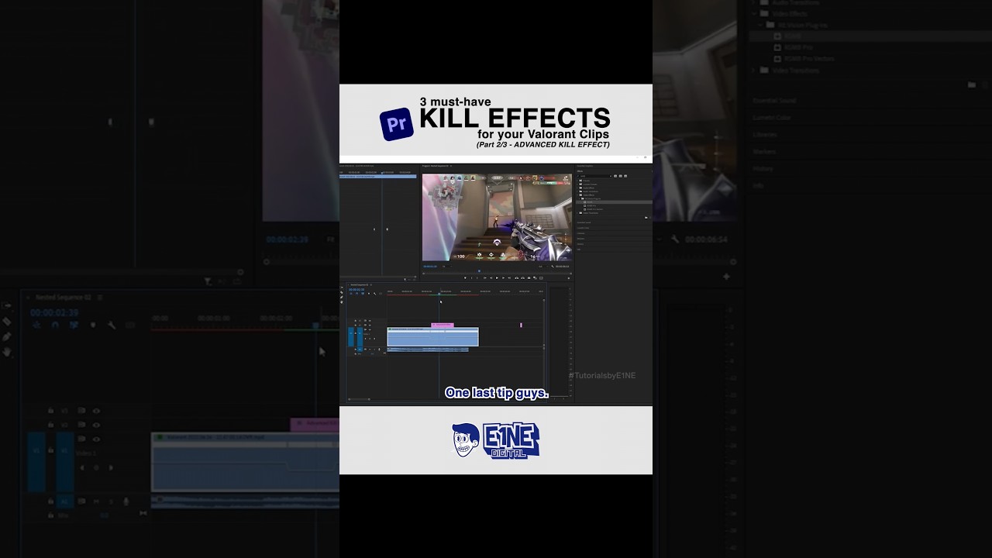
Task: Click the Program monitor current timecode
Action: [x=430, y=267]
